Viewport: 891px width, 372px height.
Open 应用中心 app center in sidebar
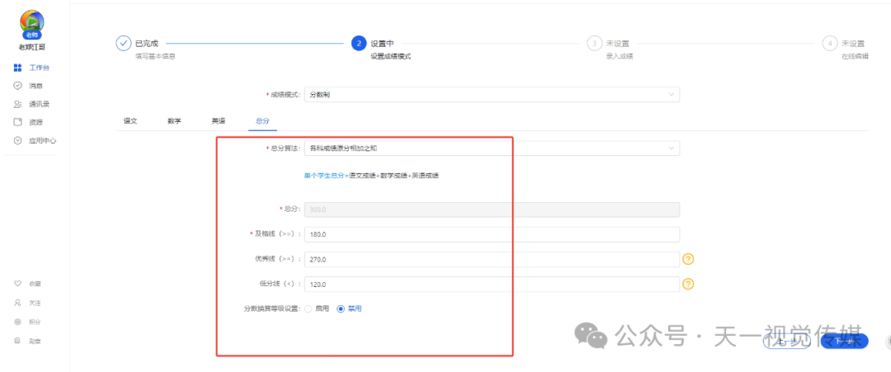35,140
